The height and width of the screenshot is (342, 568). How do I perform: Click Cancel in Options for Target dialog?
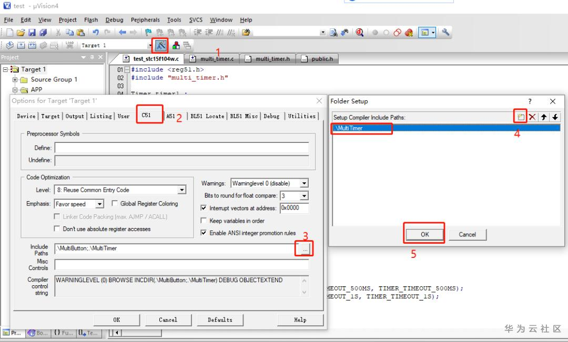click(168, 320)
